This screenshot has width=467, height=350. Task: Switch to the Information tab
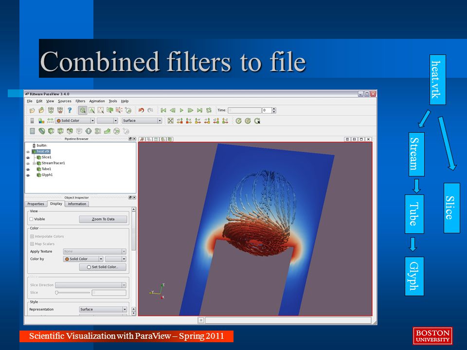pos(77,204)
